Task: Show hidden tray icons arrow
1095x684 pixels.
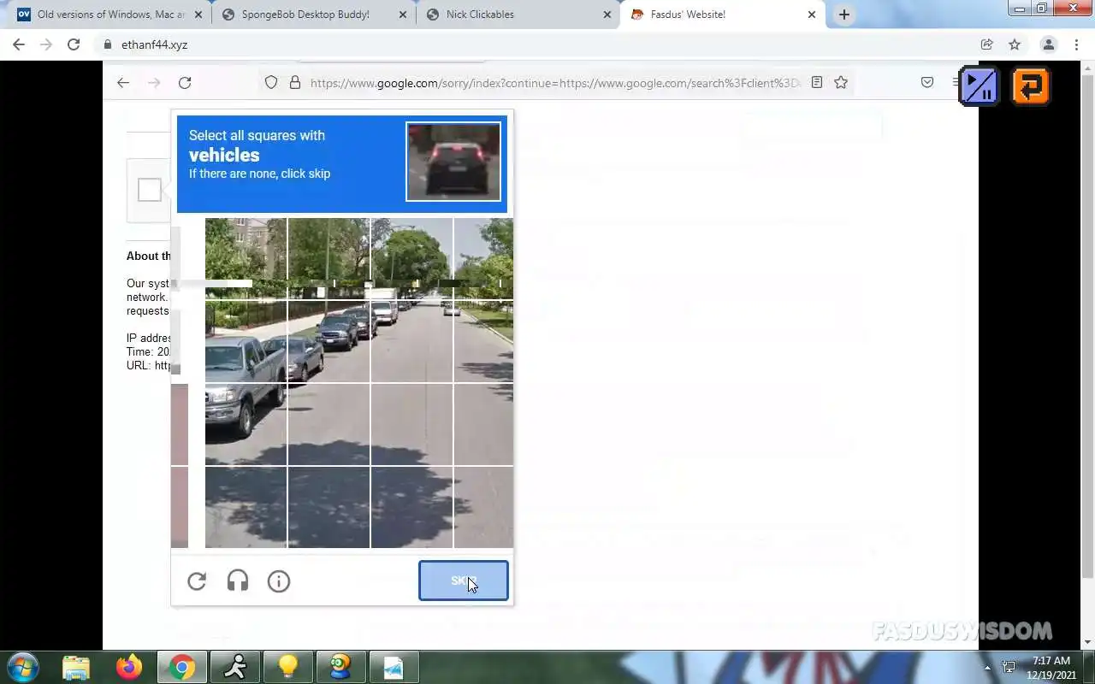Action: (987, 668)
